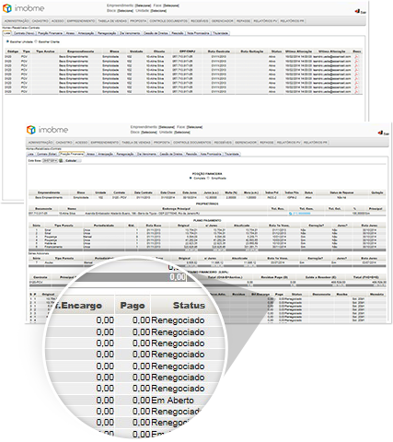Open TABELA DE VENDAS menu in back window
The height and width of the screenshot is (442, 393).
pyautogui.click(x=112, y=21)
